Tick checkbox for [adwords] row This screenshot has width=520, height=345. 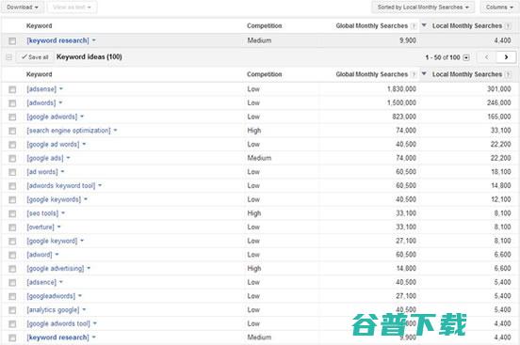[12, 103]
